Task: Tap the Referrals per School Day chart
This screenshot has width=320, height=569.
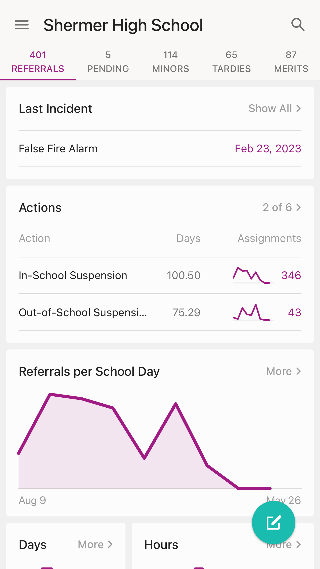Action: [144, 443]
